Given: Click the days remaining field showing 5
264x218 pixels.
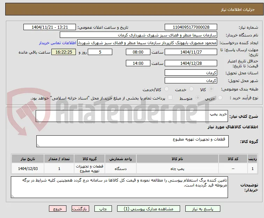Looking at the screenshot, I should (x=100, y=52).
